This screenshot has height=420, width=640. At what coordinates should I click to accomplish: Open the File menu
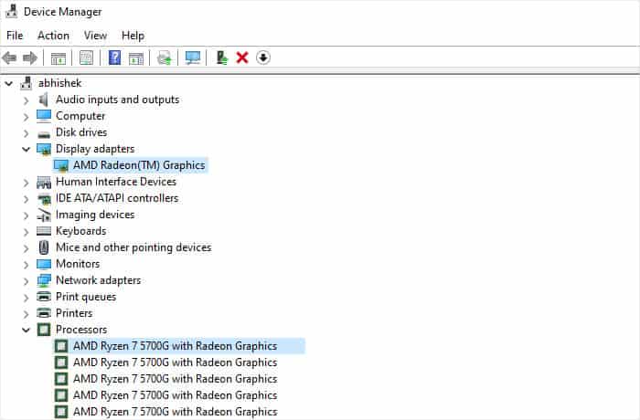15,36
